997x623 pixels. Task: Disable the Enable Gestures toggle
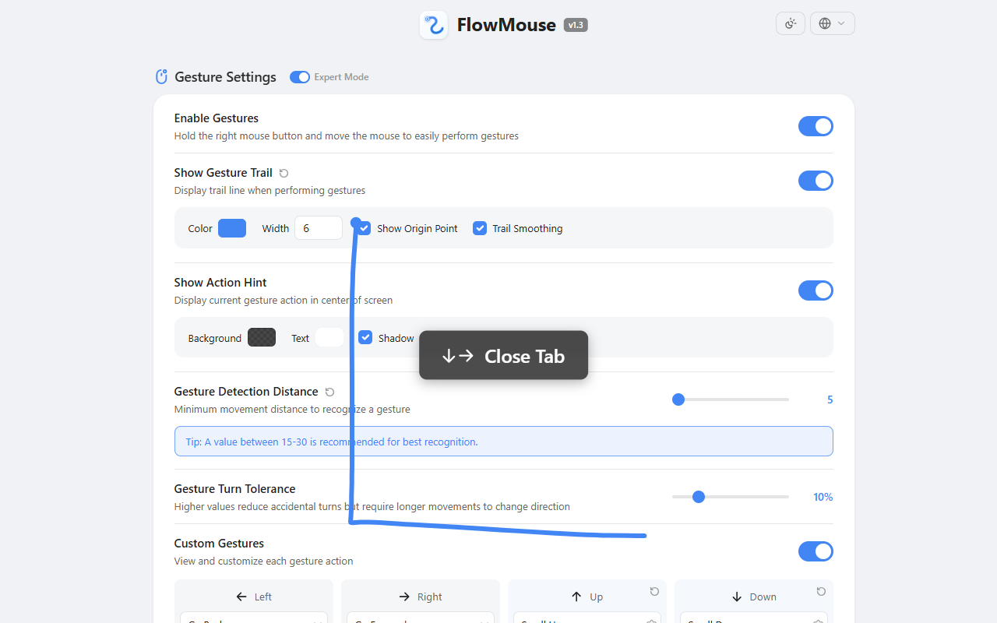pos(816,126)
